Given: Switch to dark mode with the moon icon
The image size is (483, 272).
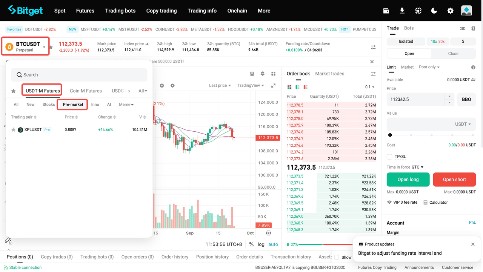Looking at the screenshot, I should click(434, 11).
